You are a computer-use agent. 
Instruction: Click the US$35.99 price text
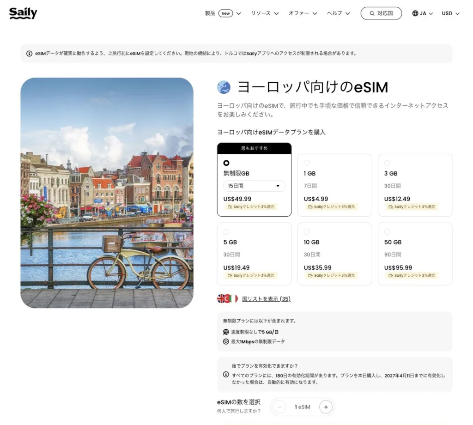[317, 268]
